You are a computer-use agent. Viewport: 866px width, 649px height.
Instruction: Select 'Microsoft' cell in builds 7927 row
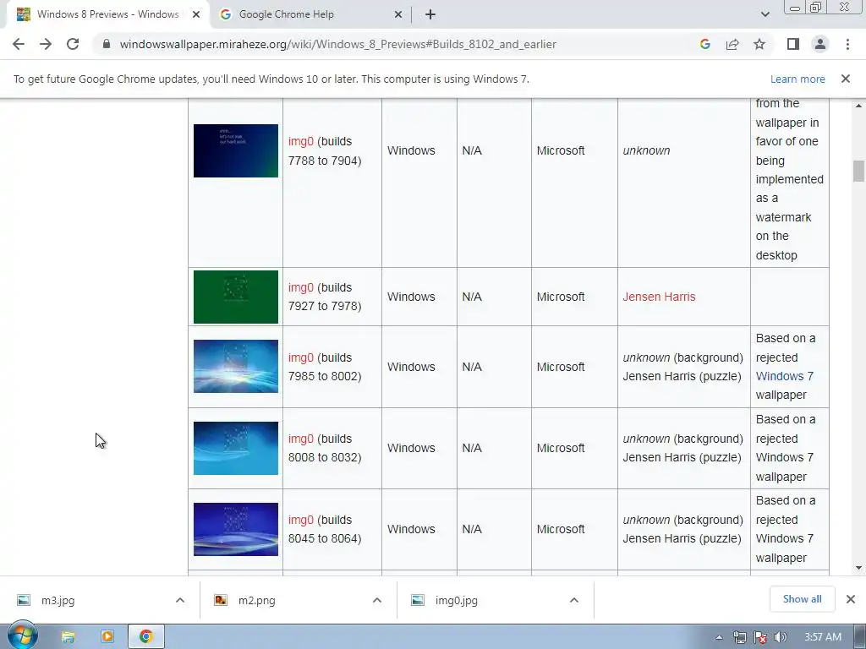(x=561, y=297)
